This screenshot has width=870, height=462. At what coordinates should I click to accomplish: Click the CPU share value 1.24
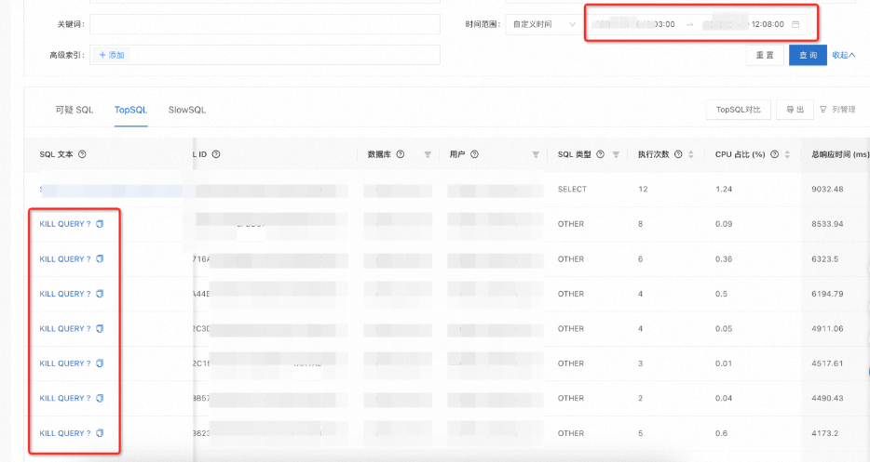click(724, 189)
